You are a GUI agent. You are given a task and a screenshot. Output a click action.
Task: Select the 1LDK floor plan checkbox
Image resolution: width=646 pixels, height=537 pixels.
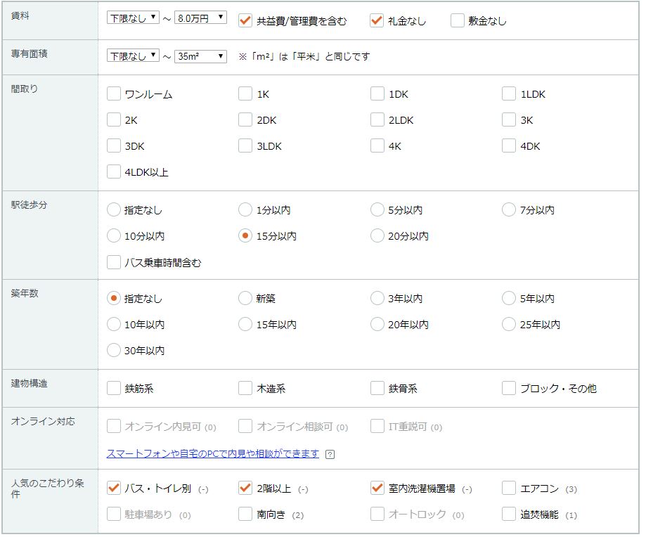(x=509, y=94)
